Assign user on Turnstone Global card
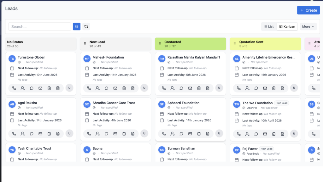 [23, 88]
